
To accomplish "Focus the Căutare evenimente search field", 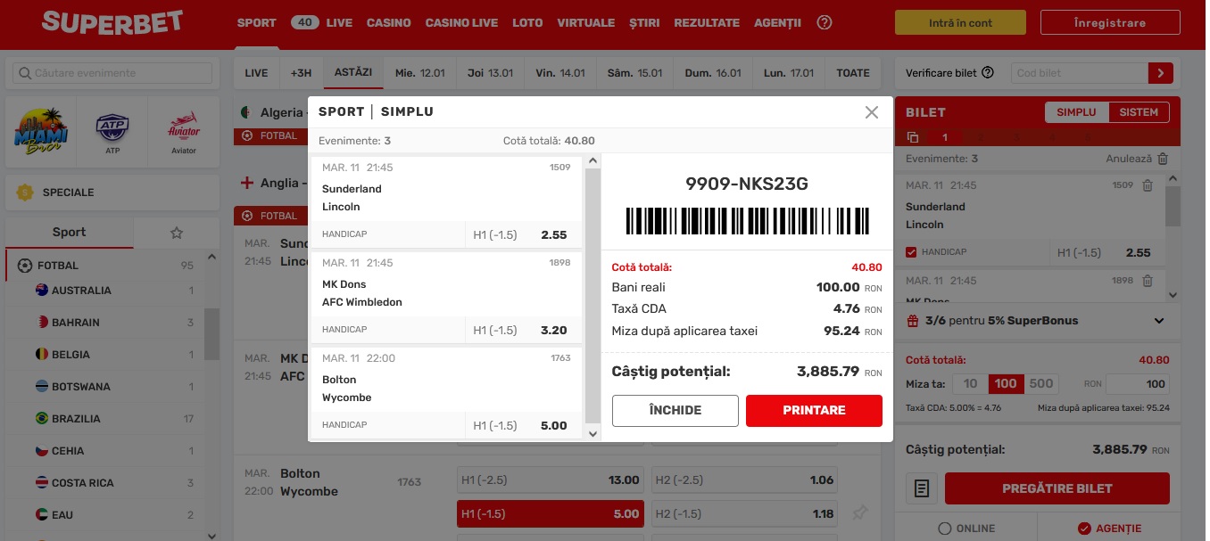I will click(x=112, y=73).
